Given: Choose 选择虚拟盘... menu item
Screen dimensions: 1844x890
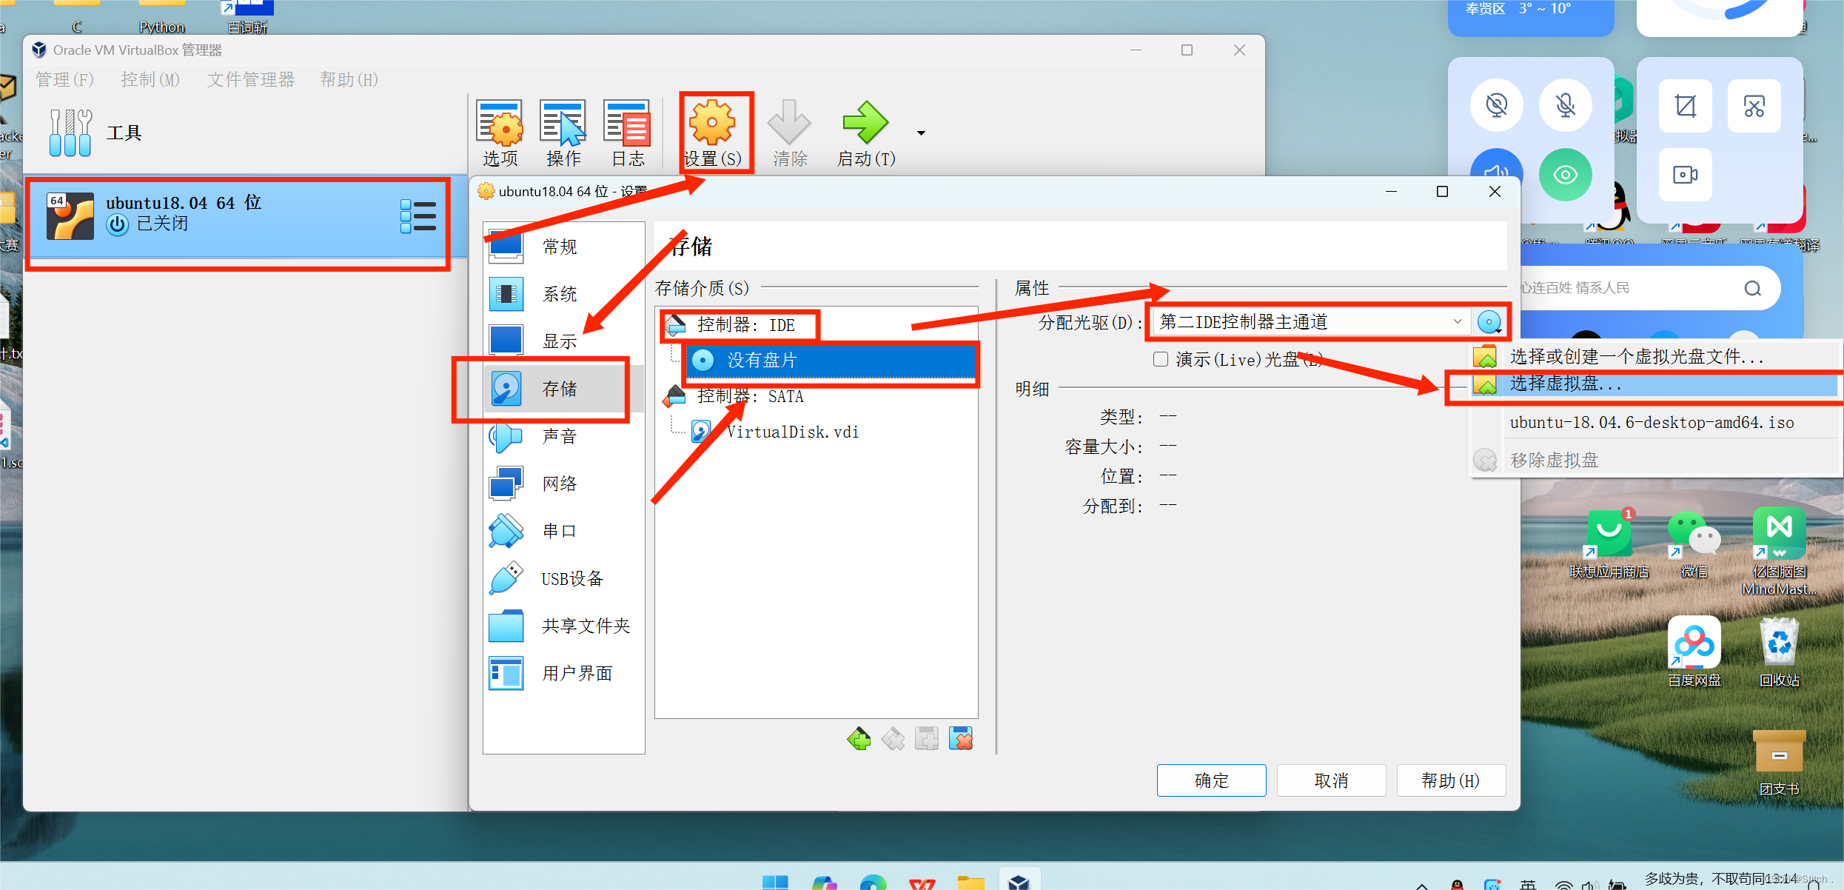Looking at the screenshot, I should coord(1654,384).
